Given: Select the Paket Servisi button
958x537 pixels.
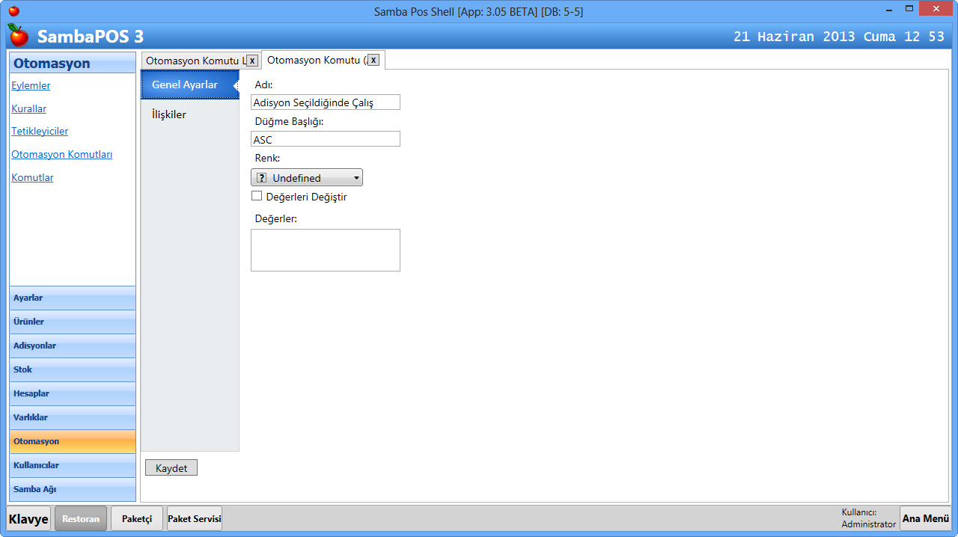Looking at the screenshot, I should (x=195, y=518).
